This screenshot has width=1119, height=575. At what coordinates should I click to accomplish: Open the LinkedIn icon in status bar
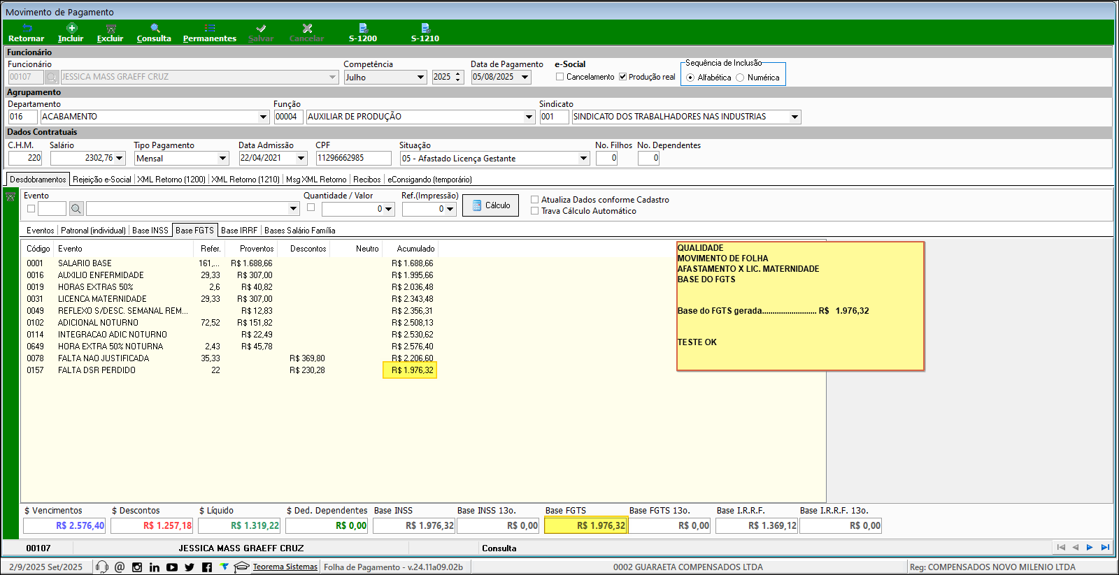pyautogui.click(x=155, y=567)
